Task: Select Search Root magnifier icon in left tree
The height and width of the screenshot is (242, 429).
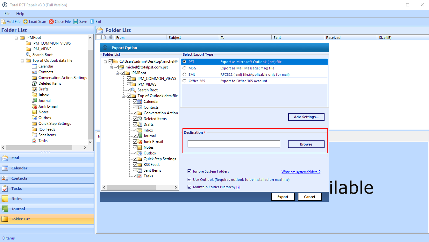Action: 28,55
